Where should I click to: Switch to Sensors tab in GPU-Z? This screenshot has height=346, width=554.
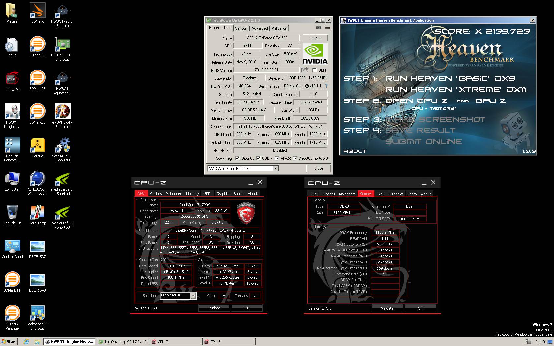241,28
